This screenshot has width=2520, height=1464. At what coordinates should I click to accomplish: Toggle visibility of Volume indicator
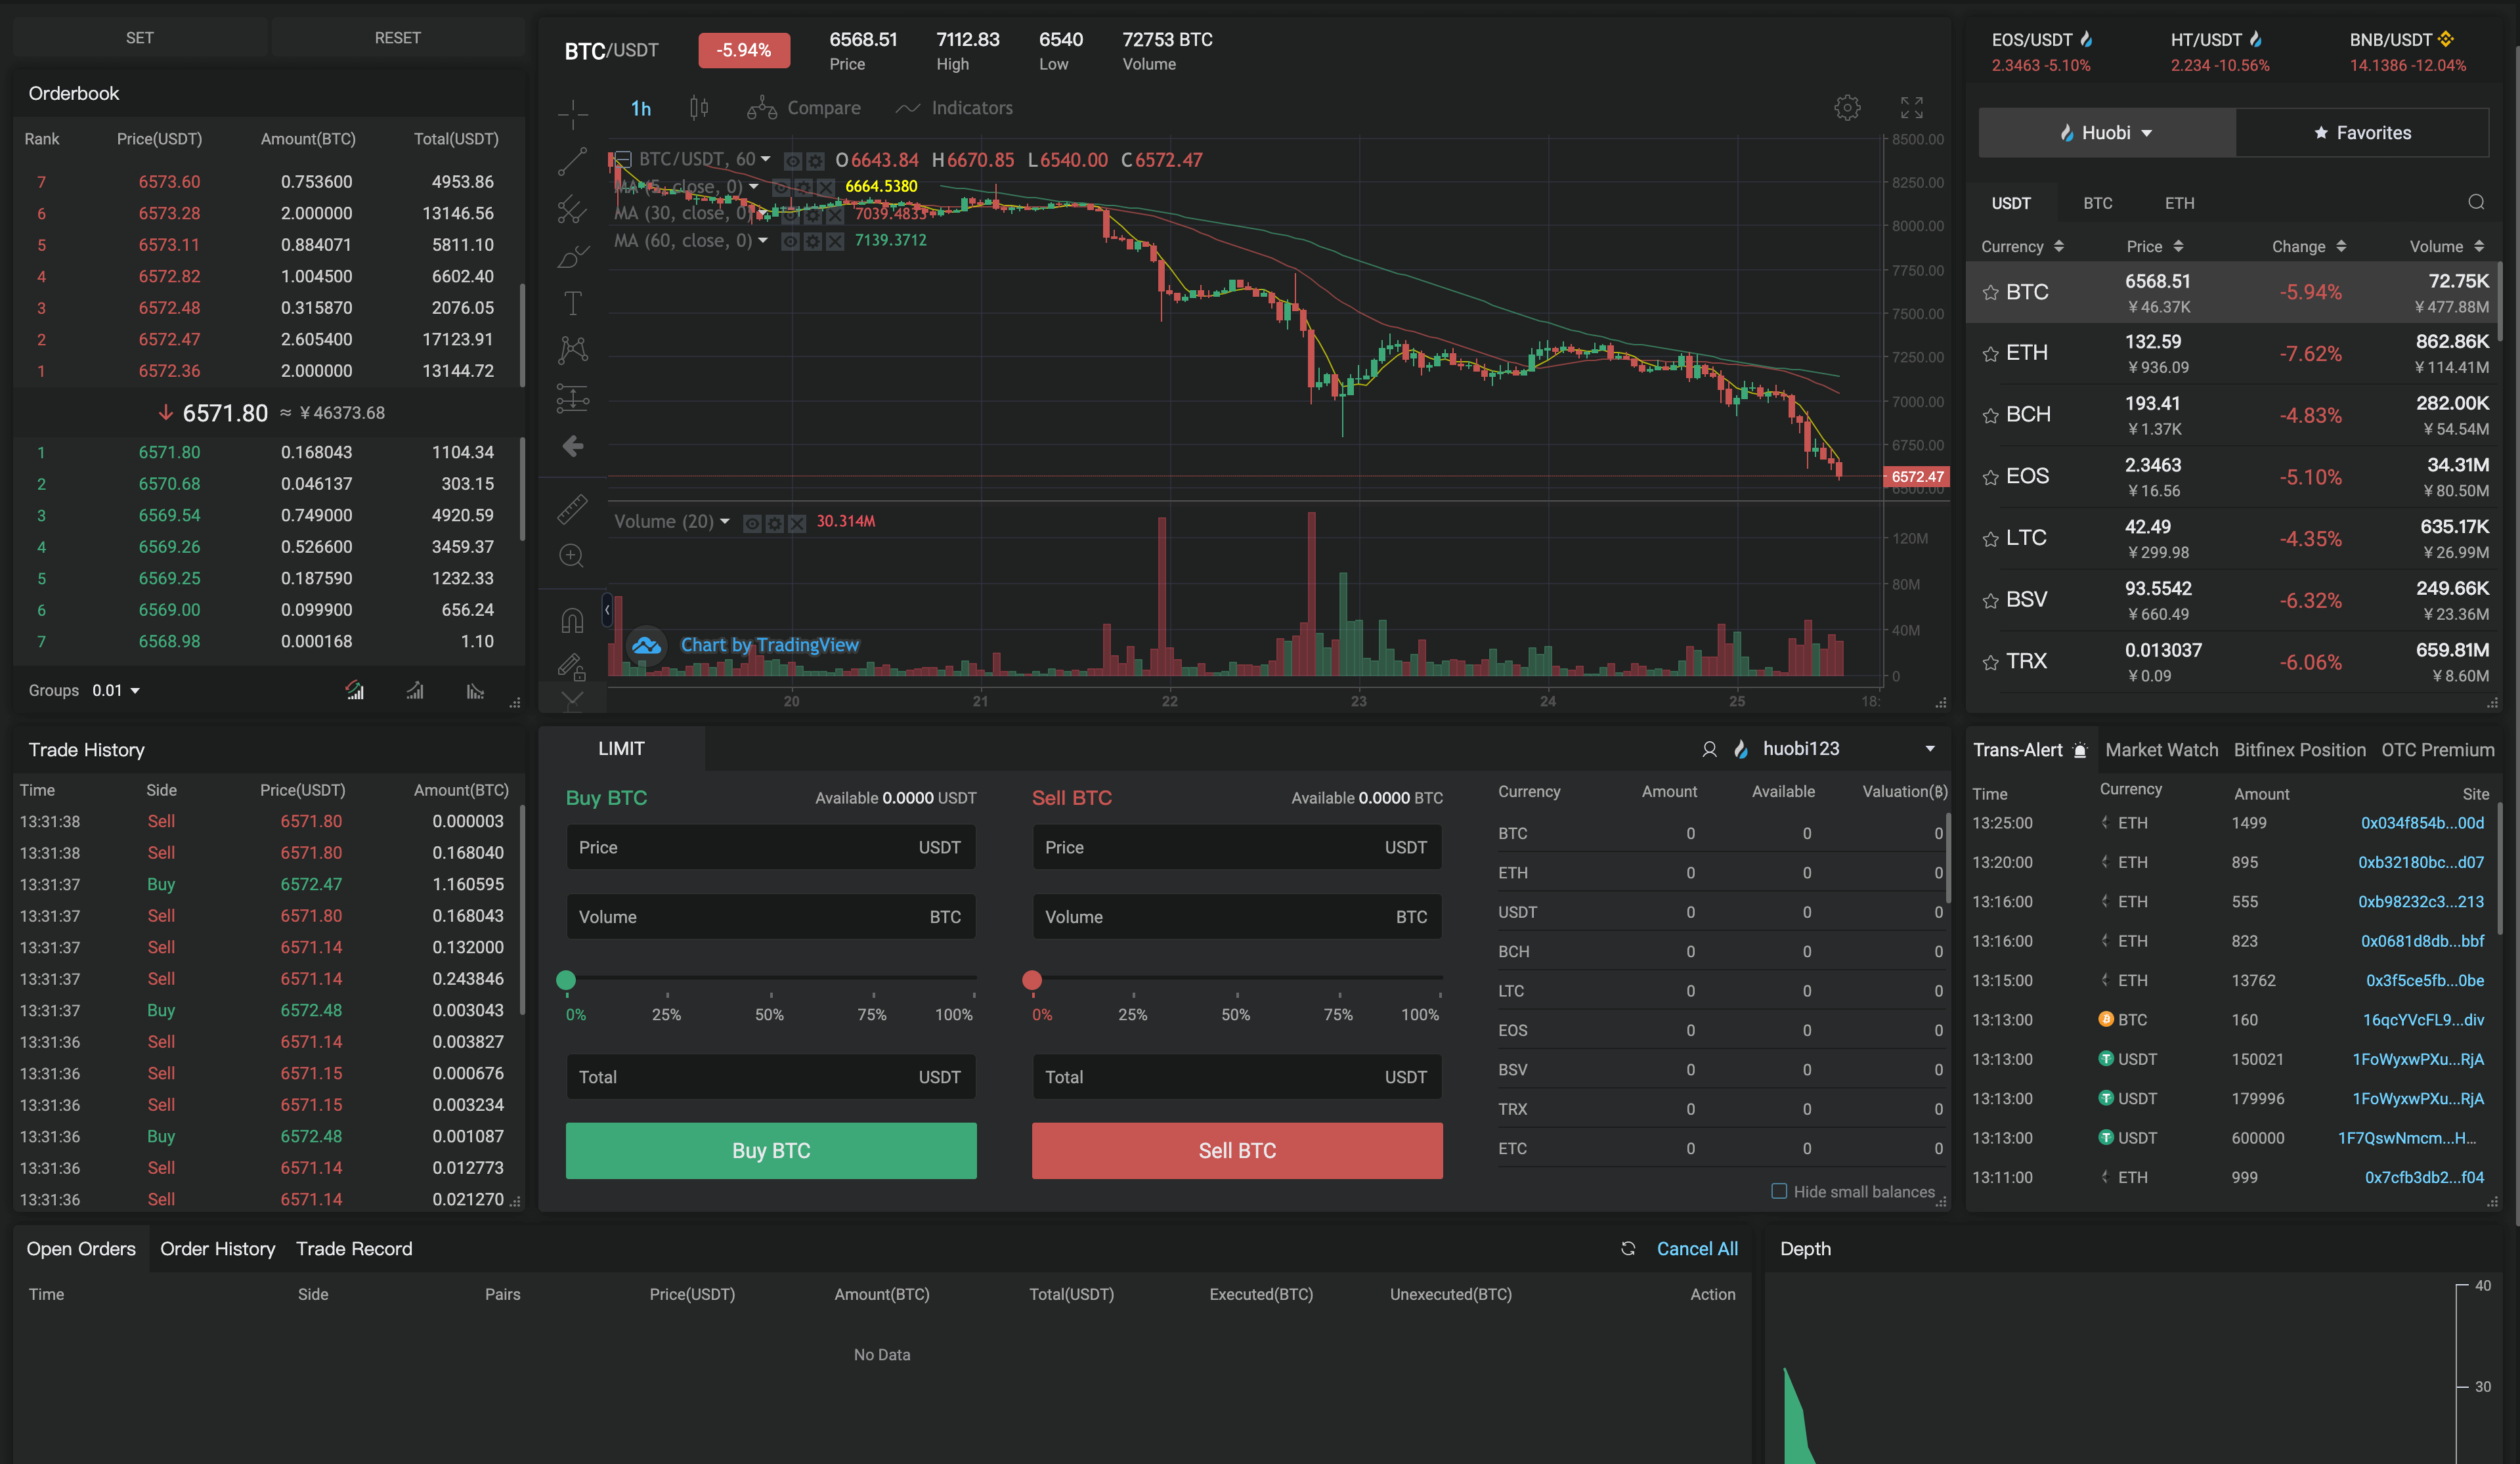pos(752,523)
